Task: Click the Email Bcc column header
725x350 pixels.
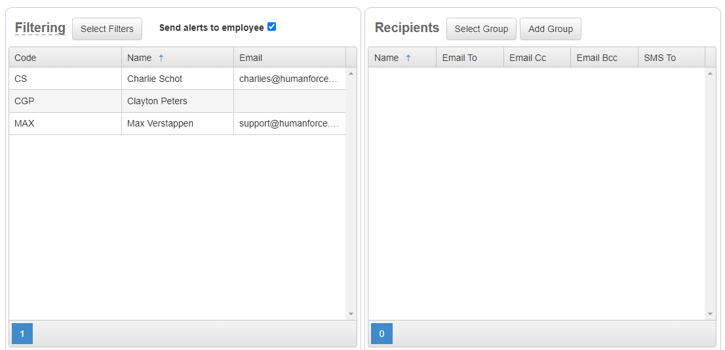Action: [x=603, y=58]
